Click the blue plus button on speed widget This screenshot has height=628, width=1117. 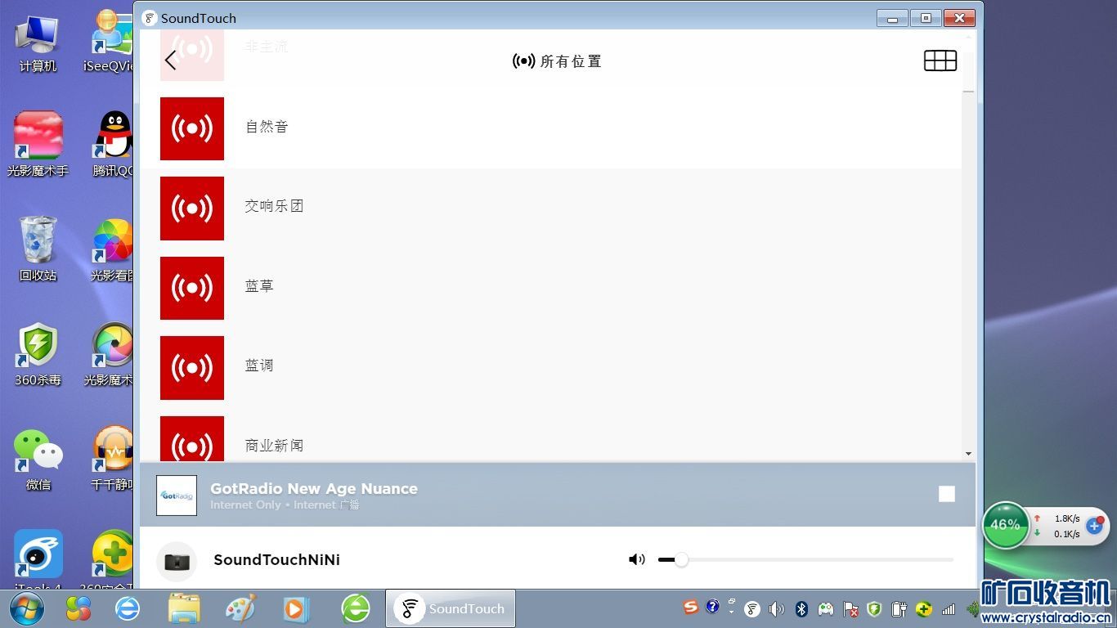point(1095,526)
